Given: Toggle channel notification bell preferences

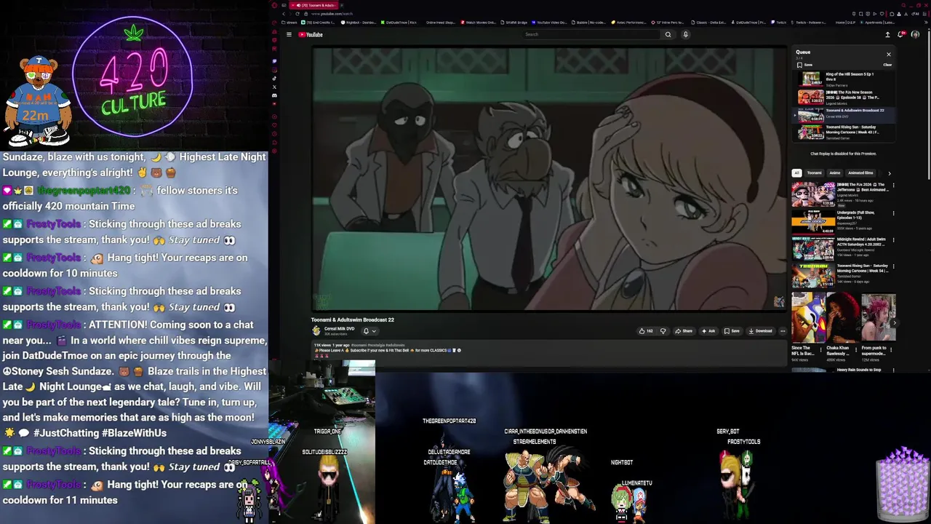Looking at the screenshot, I should tap(369, 331).
